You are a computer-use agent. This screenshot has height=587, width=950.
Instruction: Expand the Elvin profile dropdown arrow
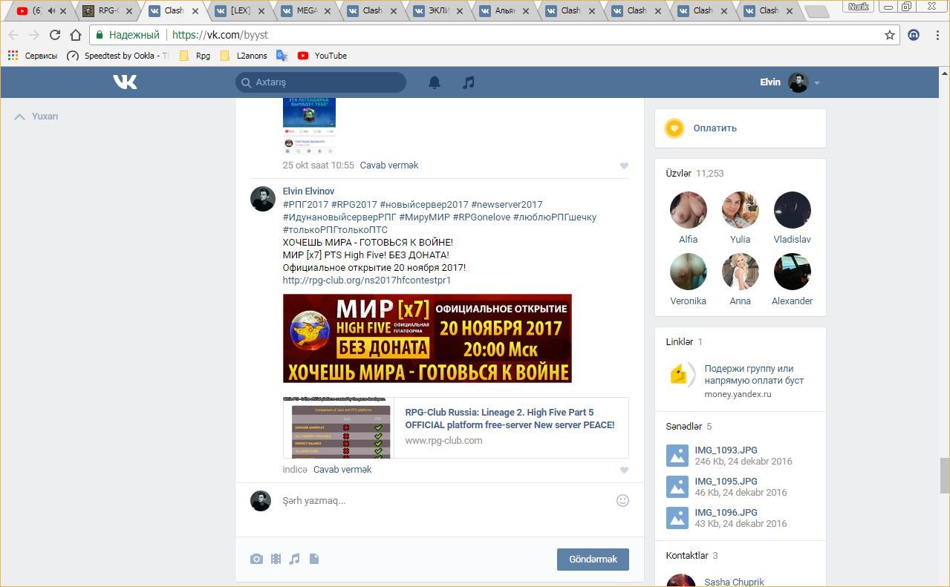[x=816, y=83]
